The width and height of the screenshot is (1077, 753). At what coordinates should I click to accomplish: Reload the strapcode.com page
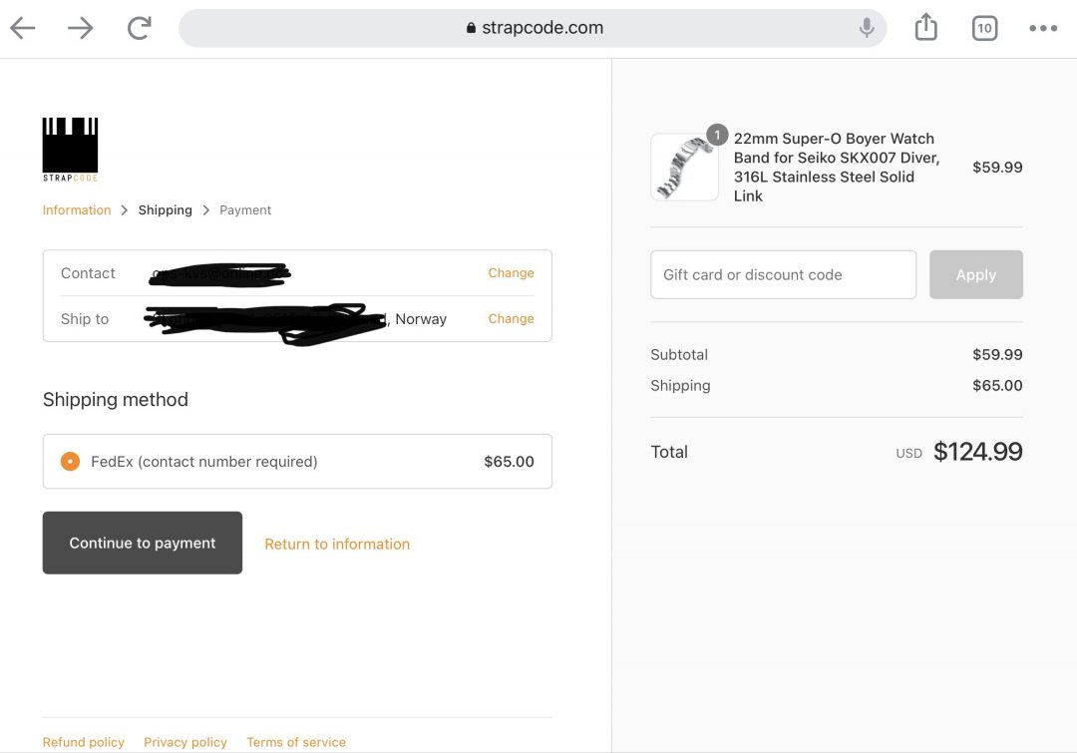tap(139, 28)
